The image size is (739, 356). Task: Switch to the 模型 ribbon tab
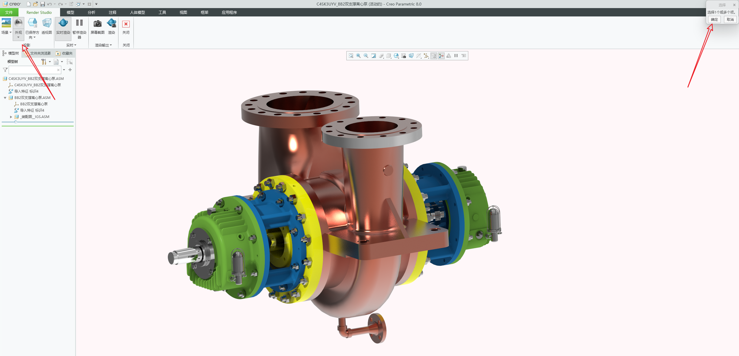(70, 12)
